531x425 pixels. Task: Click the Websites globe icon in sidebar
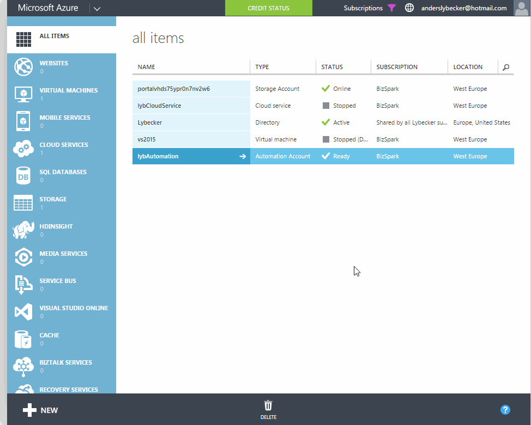[x=23, y=67]
